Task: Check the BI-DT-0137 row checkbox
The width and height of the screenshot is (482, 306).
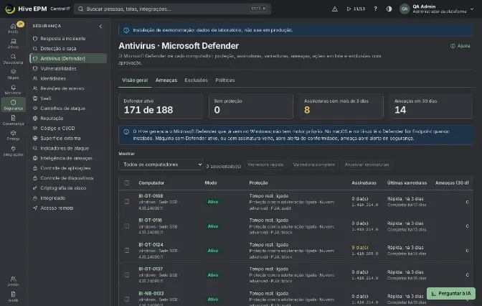Action: [x=127, y=274]
